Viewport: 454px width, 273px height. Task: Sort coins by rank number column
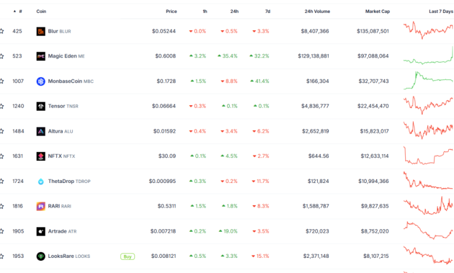(x=19, y=11)
